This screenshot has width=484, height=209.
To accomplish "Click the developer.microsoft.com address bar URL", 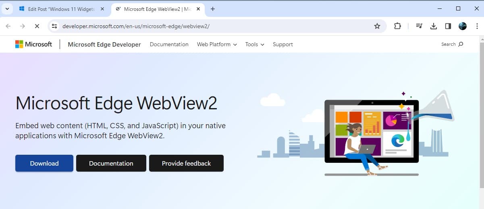I will 136,26.
